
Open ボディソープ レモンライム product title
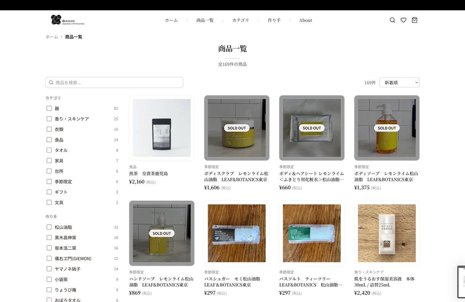[x=386, y=177]
